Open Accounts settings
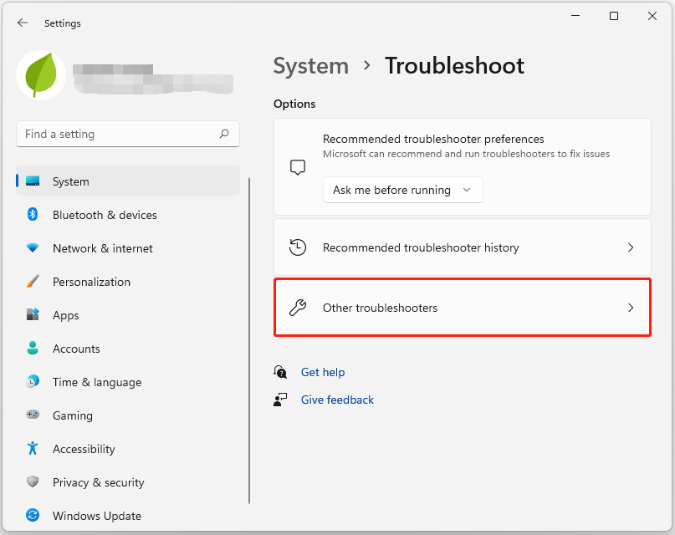The height and width of the screenshot is (535, 675). click(x=128, y=349)
